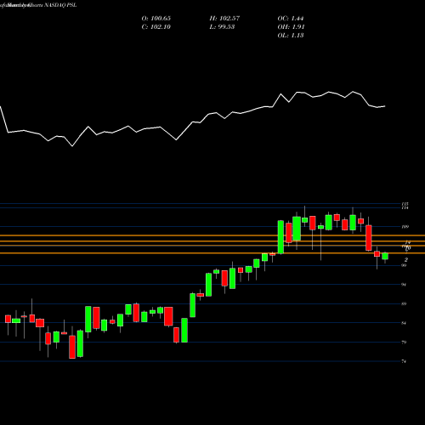Click the OH: 1.91 value

[x=291, y=27]
